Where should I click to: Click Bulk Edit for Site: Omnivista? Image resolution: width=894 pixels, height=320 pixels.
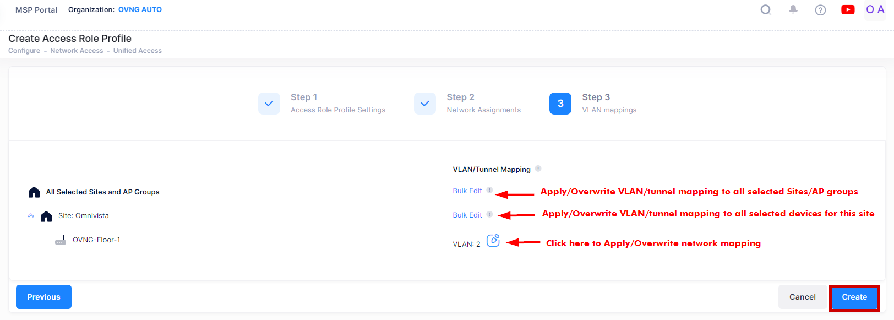point(467,215)
